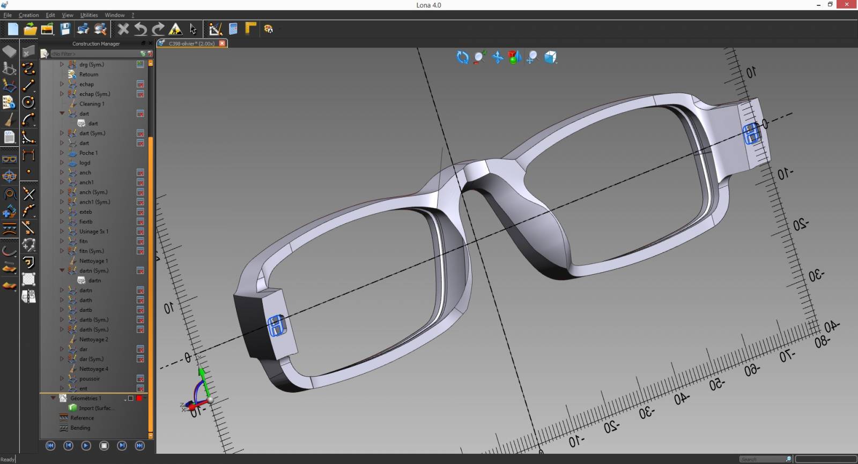Click the Save floppy disk icon
The height and width of the screenshot is (464, 858).
pyautogui.click(x=65, y=29)
